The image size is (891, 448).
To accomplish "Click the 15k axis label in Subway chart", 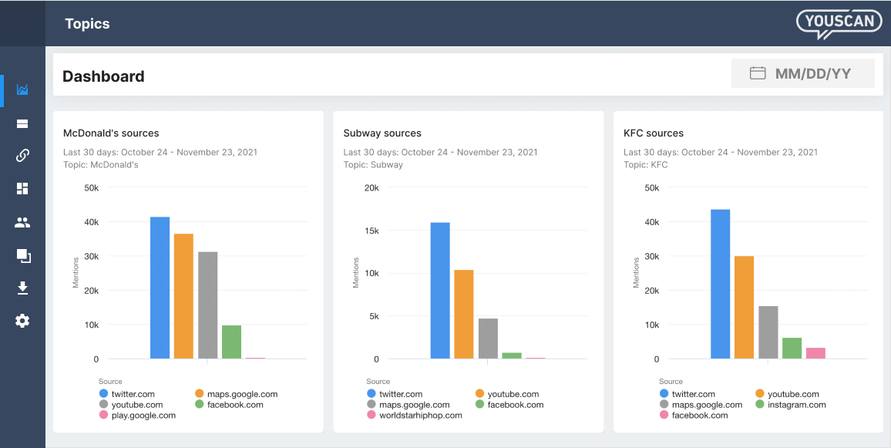I will pos(372,231).
